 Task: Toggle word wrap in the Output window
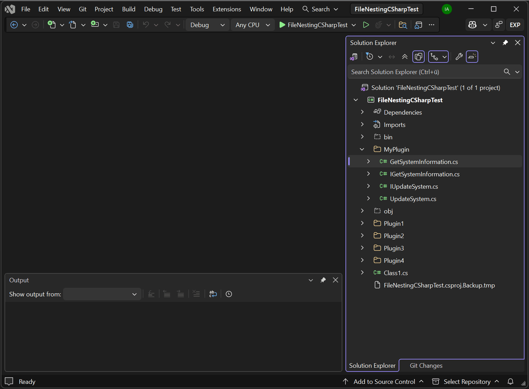pyautogui.click(x=213, y=294)
